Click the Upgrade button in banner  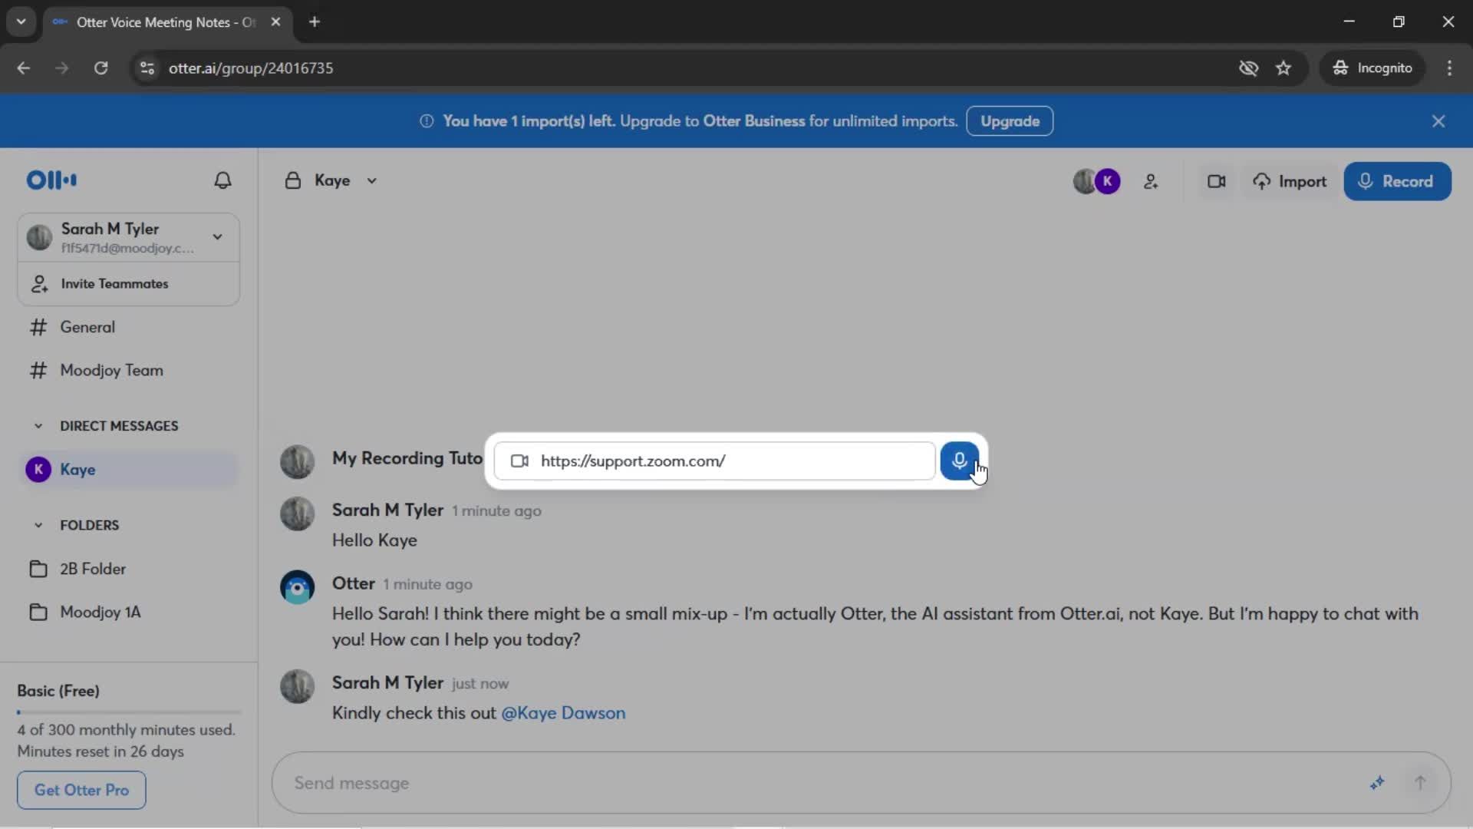click(1010, 121)
